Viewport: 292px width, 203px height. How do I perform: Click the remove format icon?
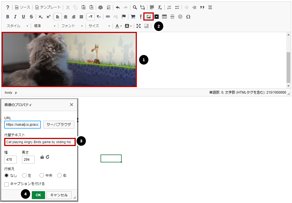[x=160, y=7]
